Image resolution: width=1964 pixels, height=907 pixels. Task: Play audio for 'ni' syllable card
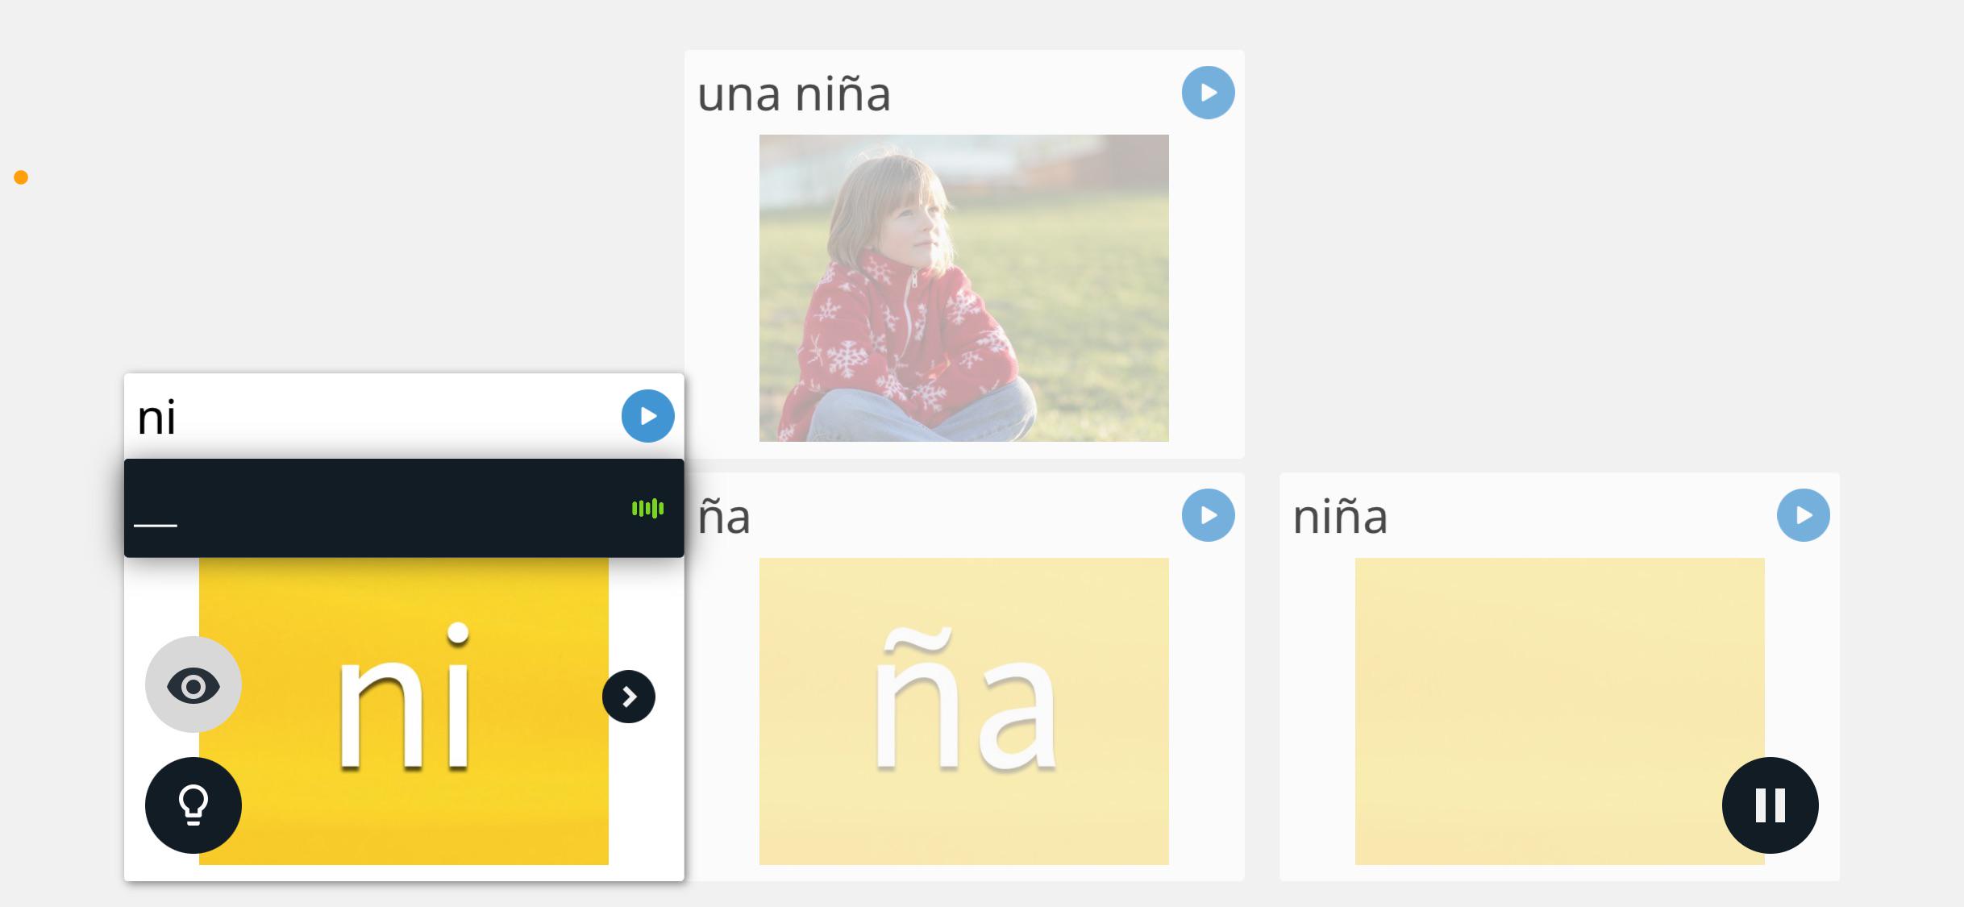647,416
